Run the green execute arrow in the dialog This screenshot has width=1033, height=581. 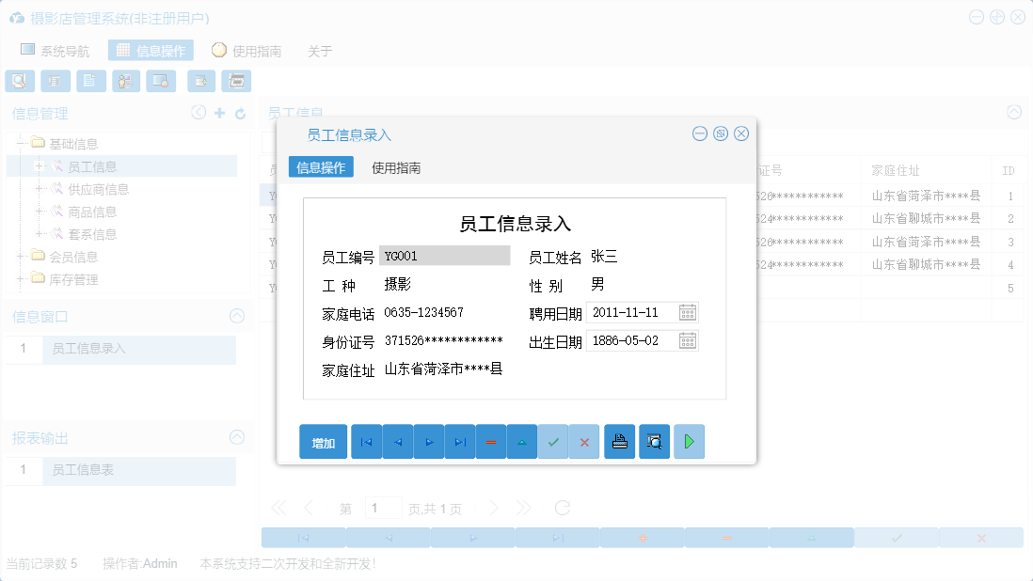coord(689,441)
